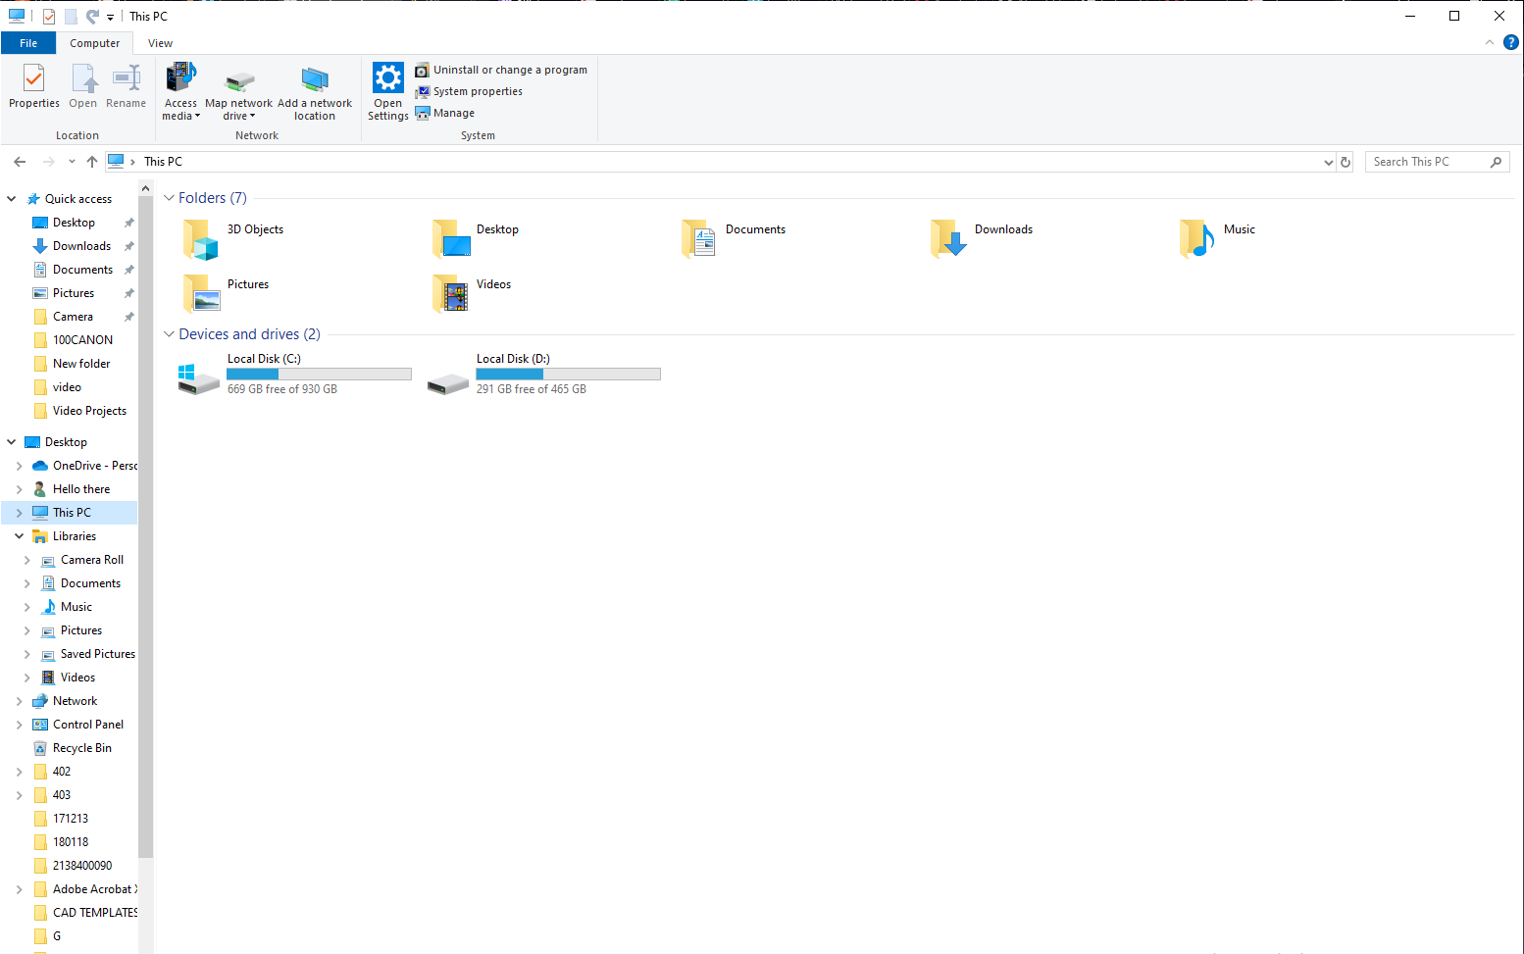Click Local Disk (D:) usage bar

pos(568,374)
